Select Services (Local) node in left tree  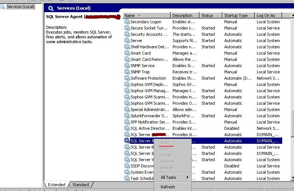[21, 7]
